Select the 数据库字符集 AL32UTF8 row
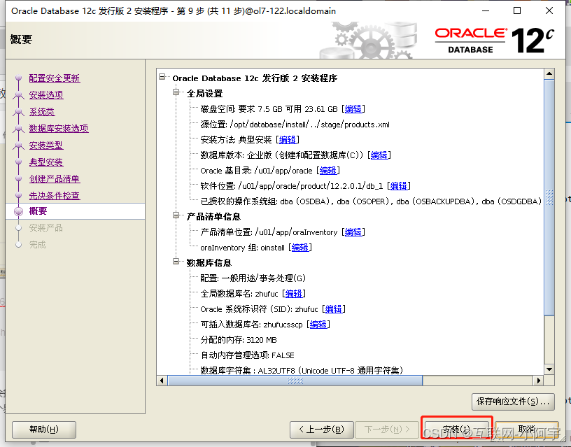Screen dimensions: 571x447 click(302, 371)
